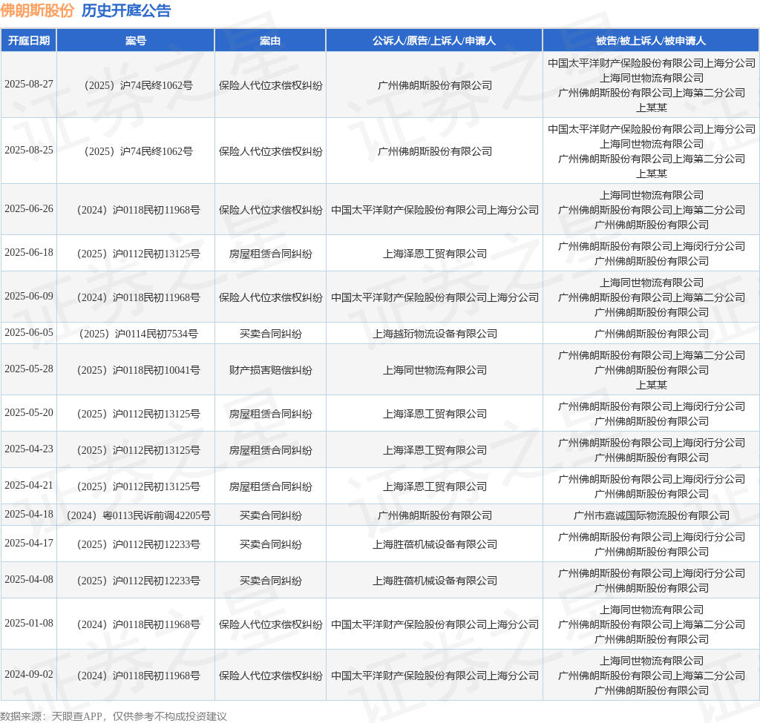The width and height of the screenshot is (760, 723).
Task: Click the date cell 2025-04-23
Action: point(29,449)
